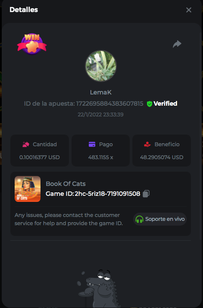Open the Book Of Cats game thumbnail
The image size is (203, 308).
[x=28, y=189]
